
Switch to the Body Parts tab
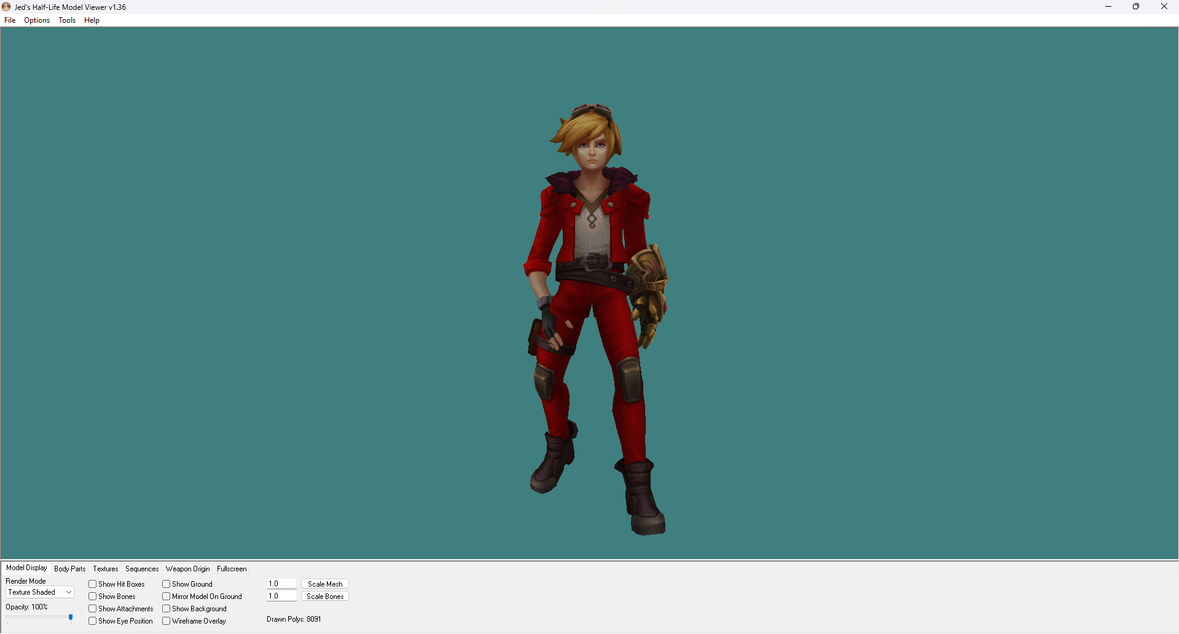coord(69,569)
